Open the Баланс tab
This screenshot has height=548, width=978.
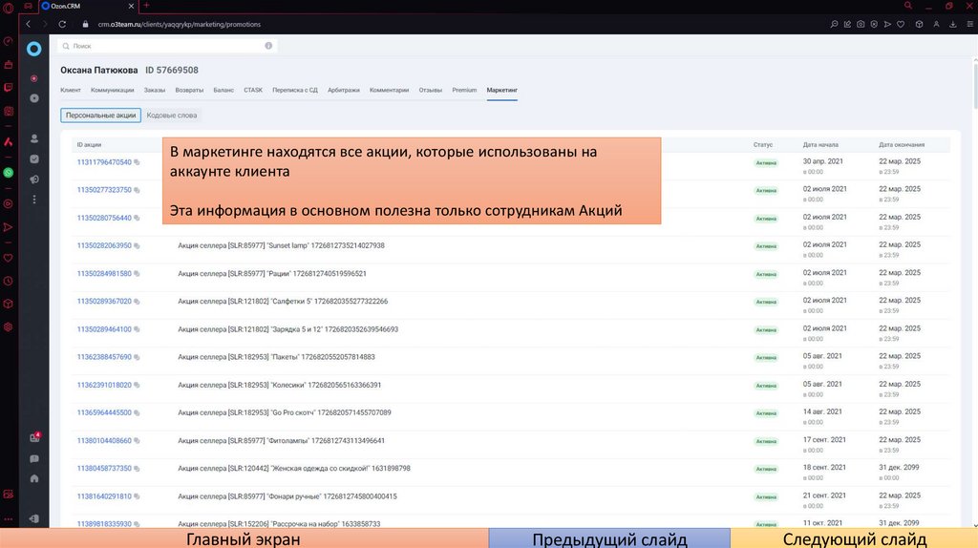point(223,90)
